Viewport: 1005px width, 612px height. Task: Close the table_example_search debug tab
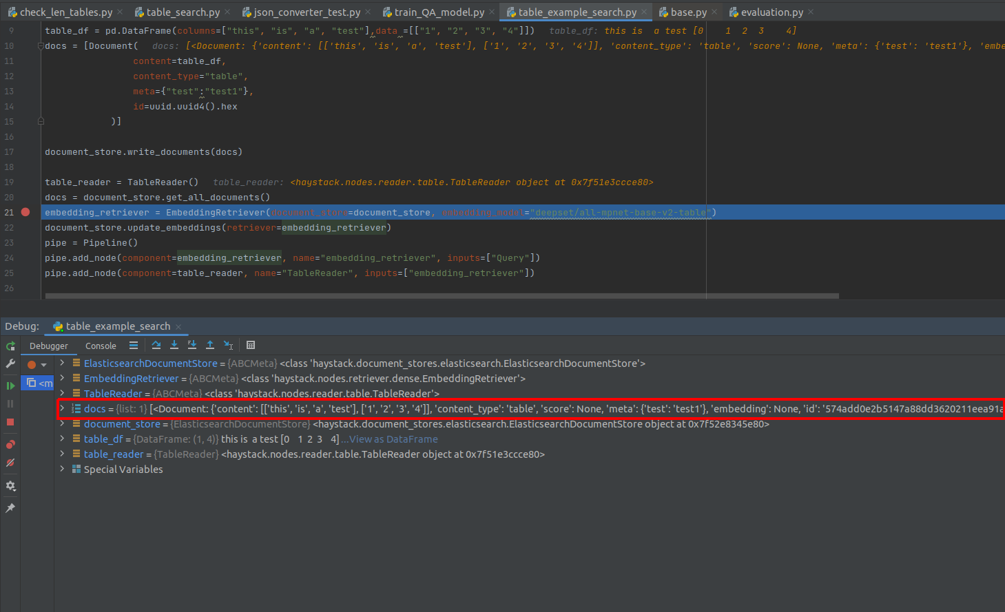pyautogui.click(x=178, y=326)
